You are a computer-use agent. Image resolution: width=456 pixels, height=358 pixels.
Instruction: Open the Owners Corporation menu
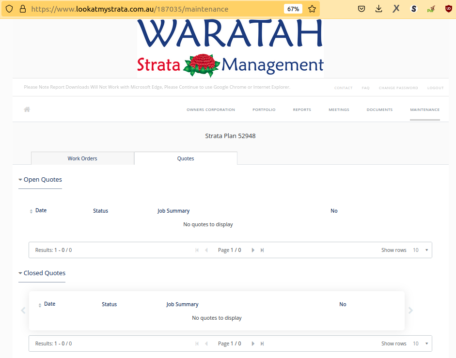point(211,109)
